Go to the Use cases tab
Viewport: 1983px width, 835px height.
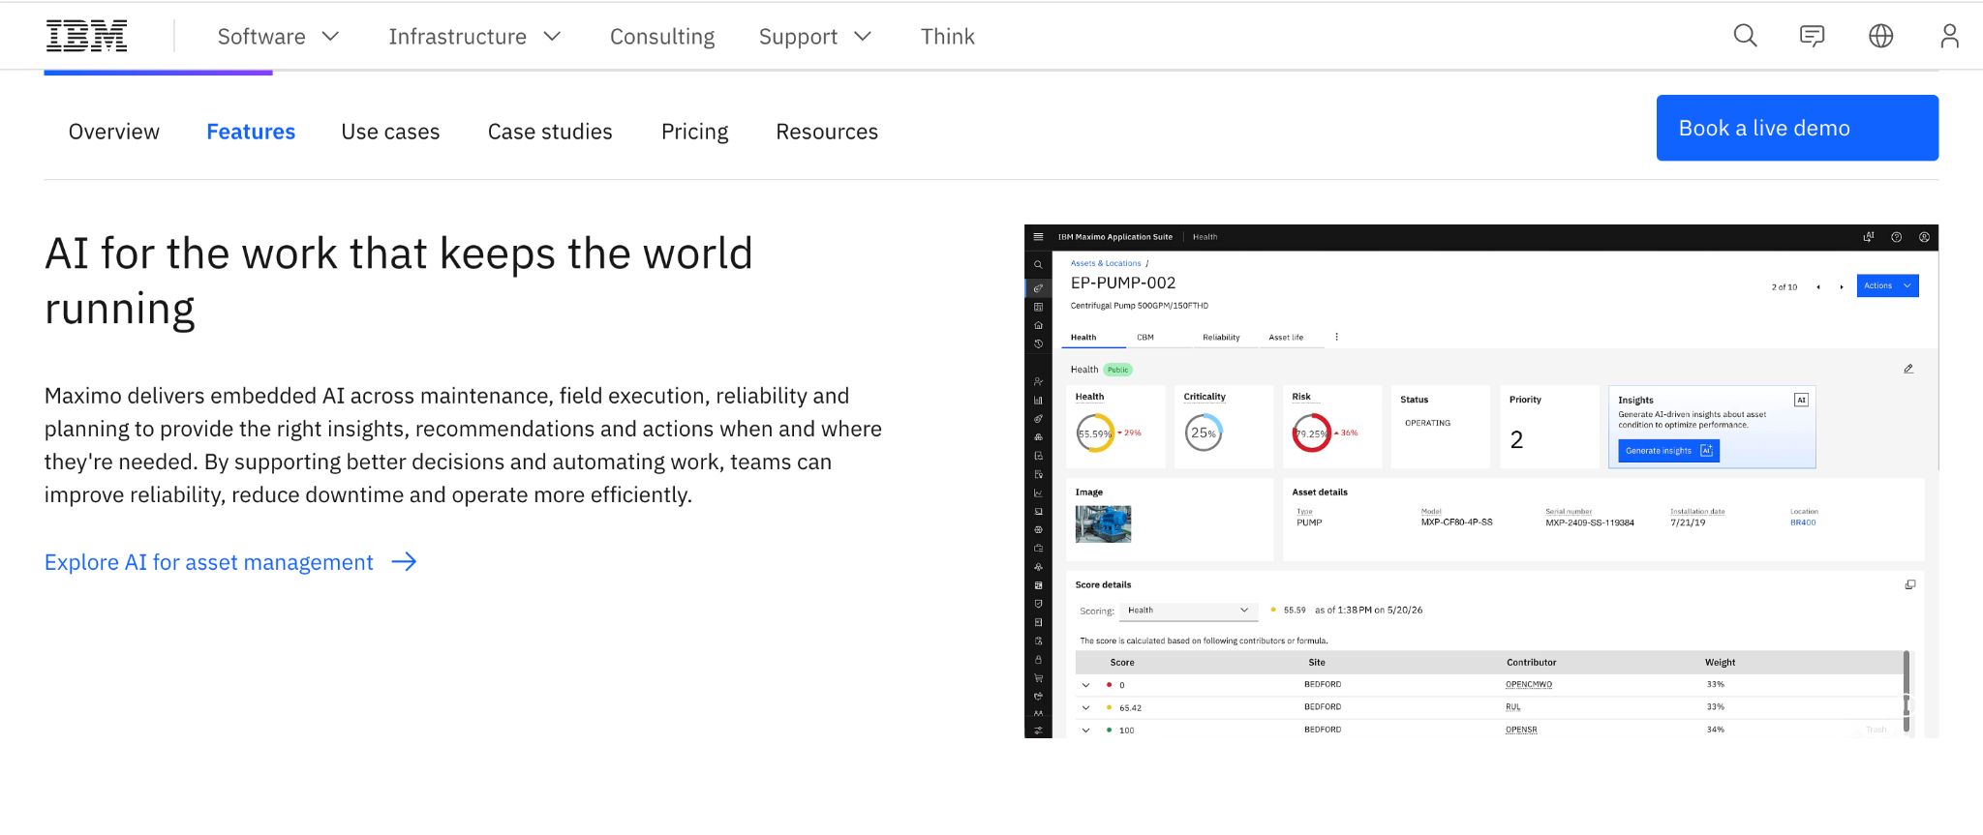pos(390,132)
